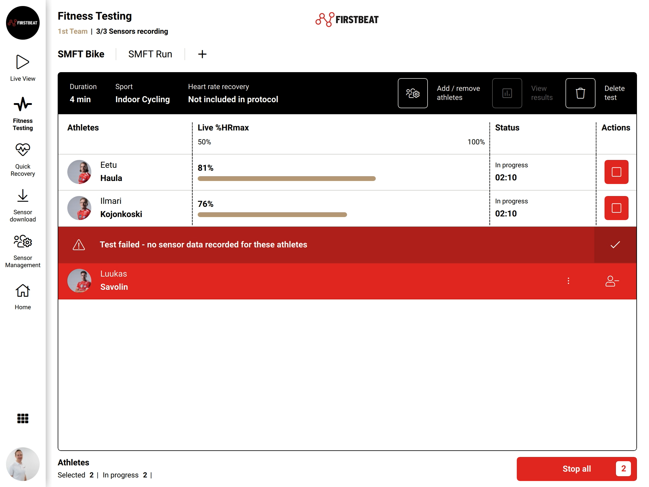This screenshot has height=487, width=649.
Task: Click the Actions column header
Action: point(616,128)
